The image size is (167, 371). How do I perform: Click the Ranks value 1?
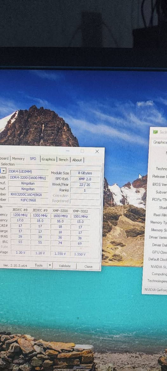[x=85, y=190]
